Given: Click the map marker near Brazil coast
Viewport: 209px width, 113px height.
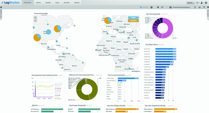Looking at the screenshot, I should click(83, 63).
